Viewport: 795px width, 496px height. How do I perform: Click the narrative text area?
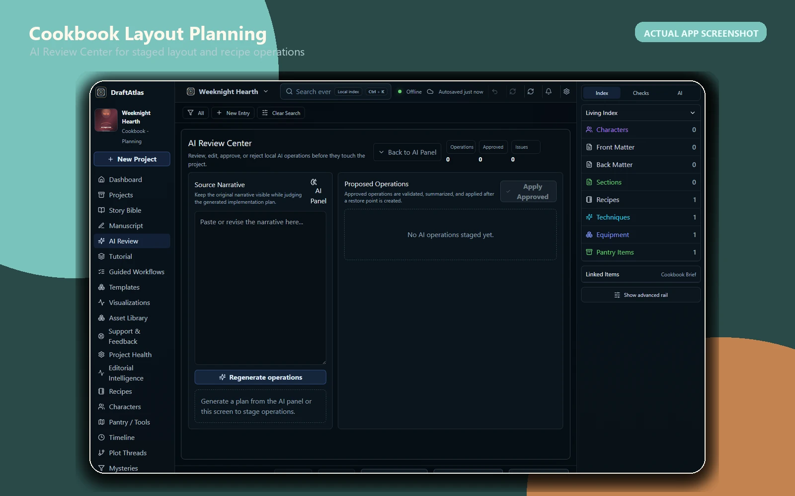[x=260, y=288]
